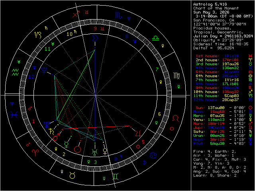Select the large green Mercury glyph in the wheel

point(67,144)
